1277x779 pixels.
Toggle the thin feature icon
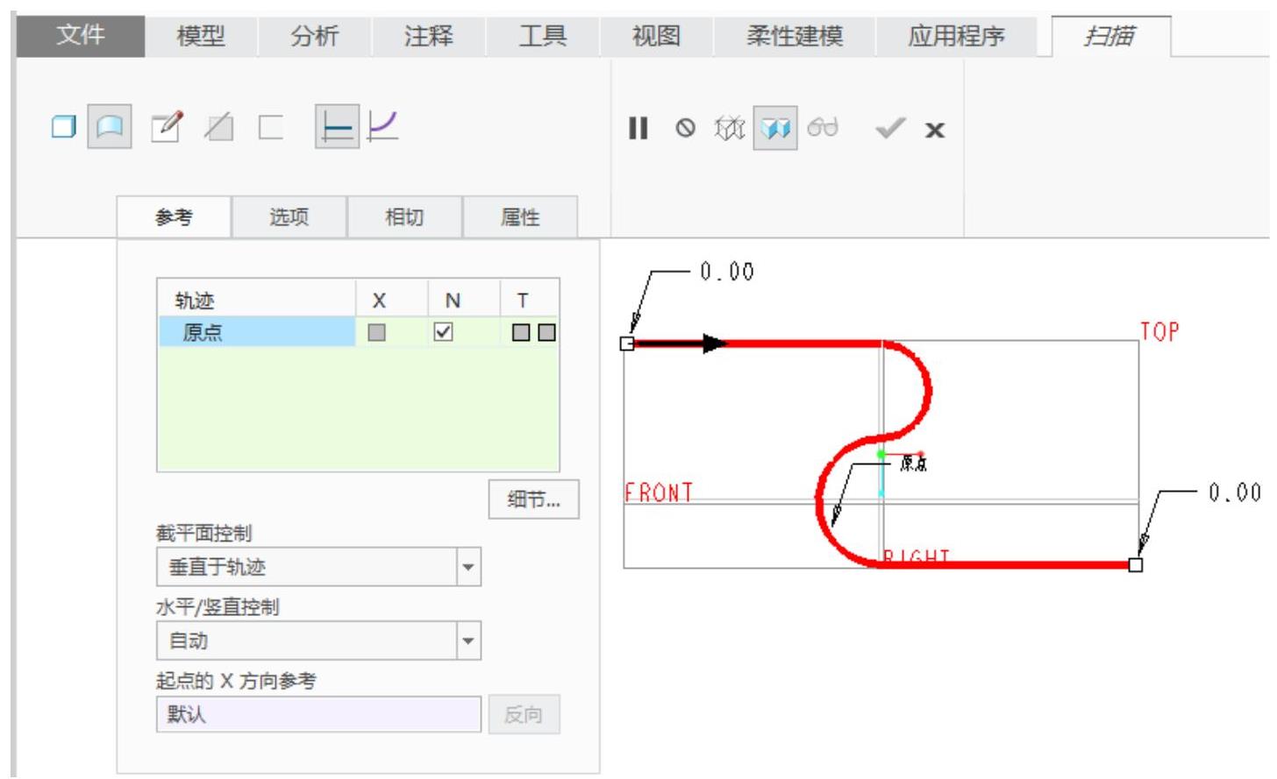point(271,128)
